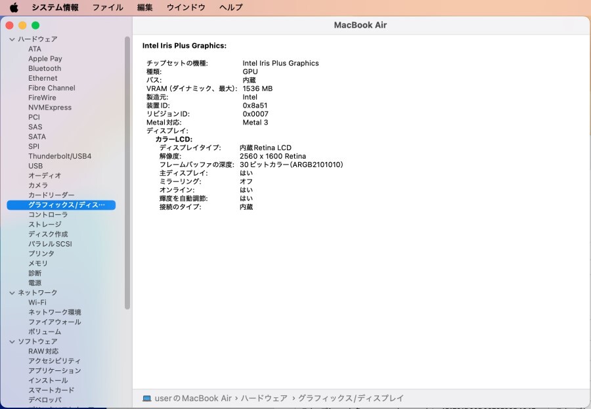Click the laptop icon in path bar
Screen dimensions: 591x409
pos(147,399)
